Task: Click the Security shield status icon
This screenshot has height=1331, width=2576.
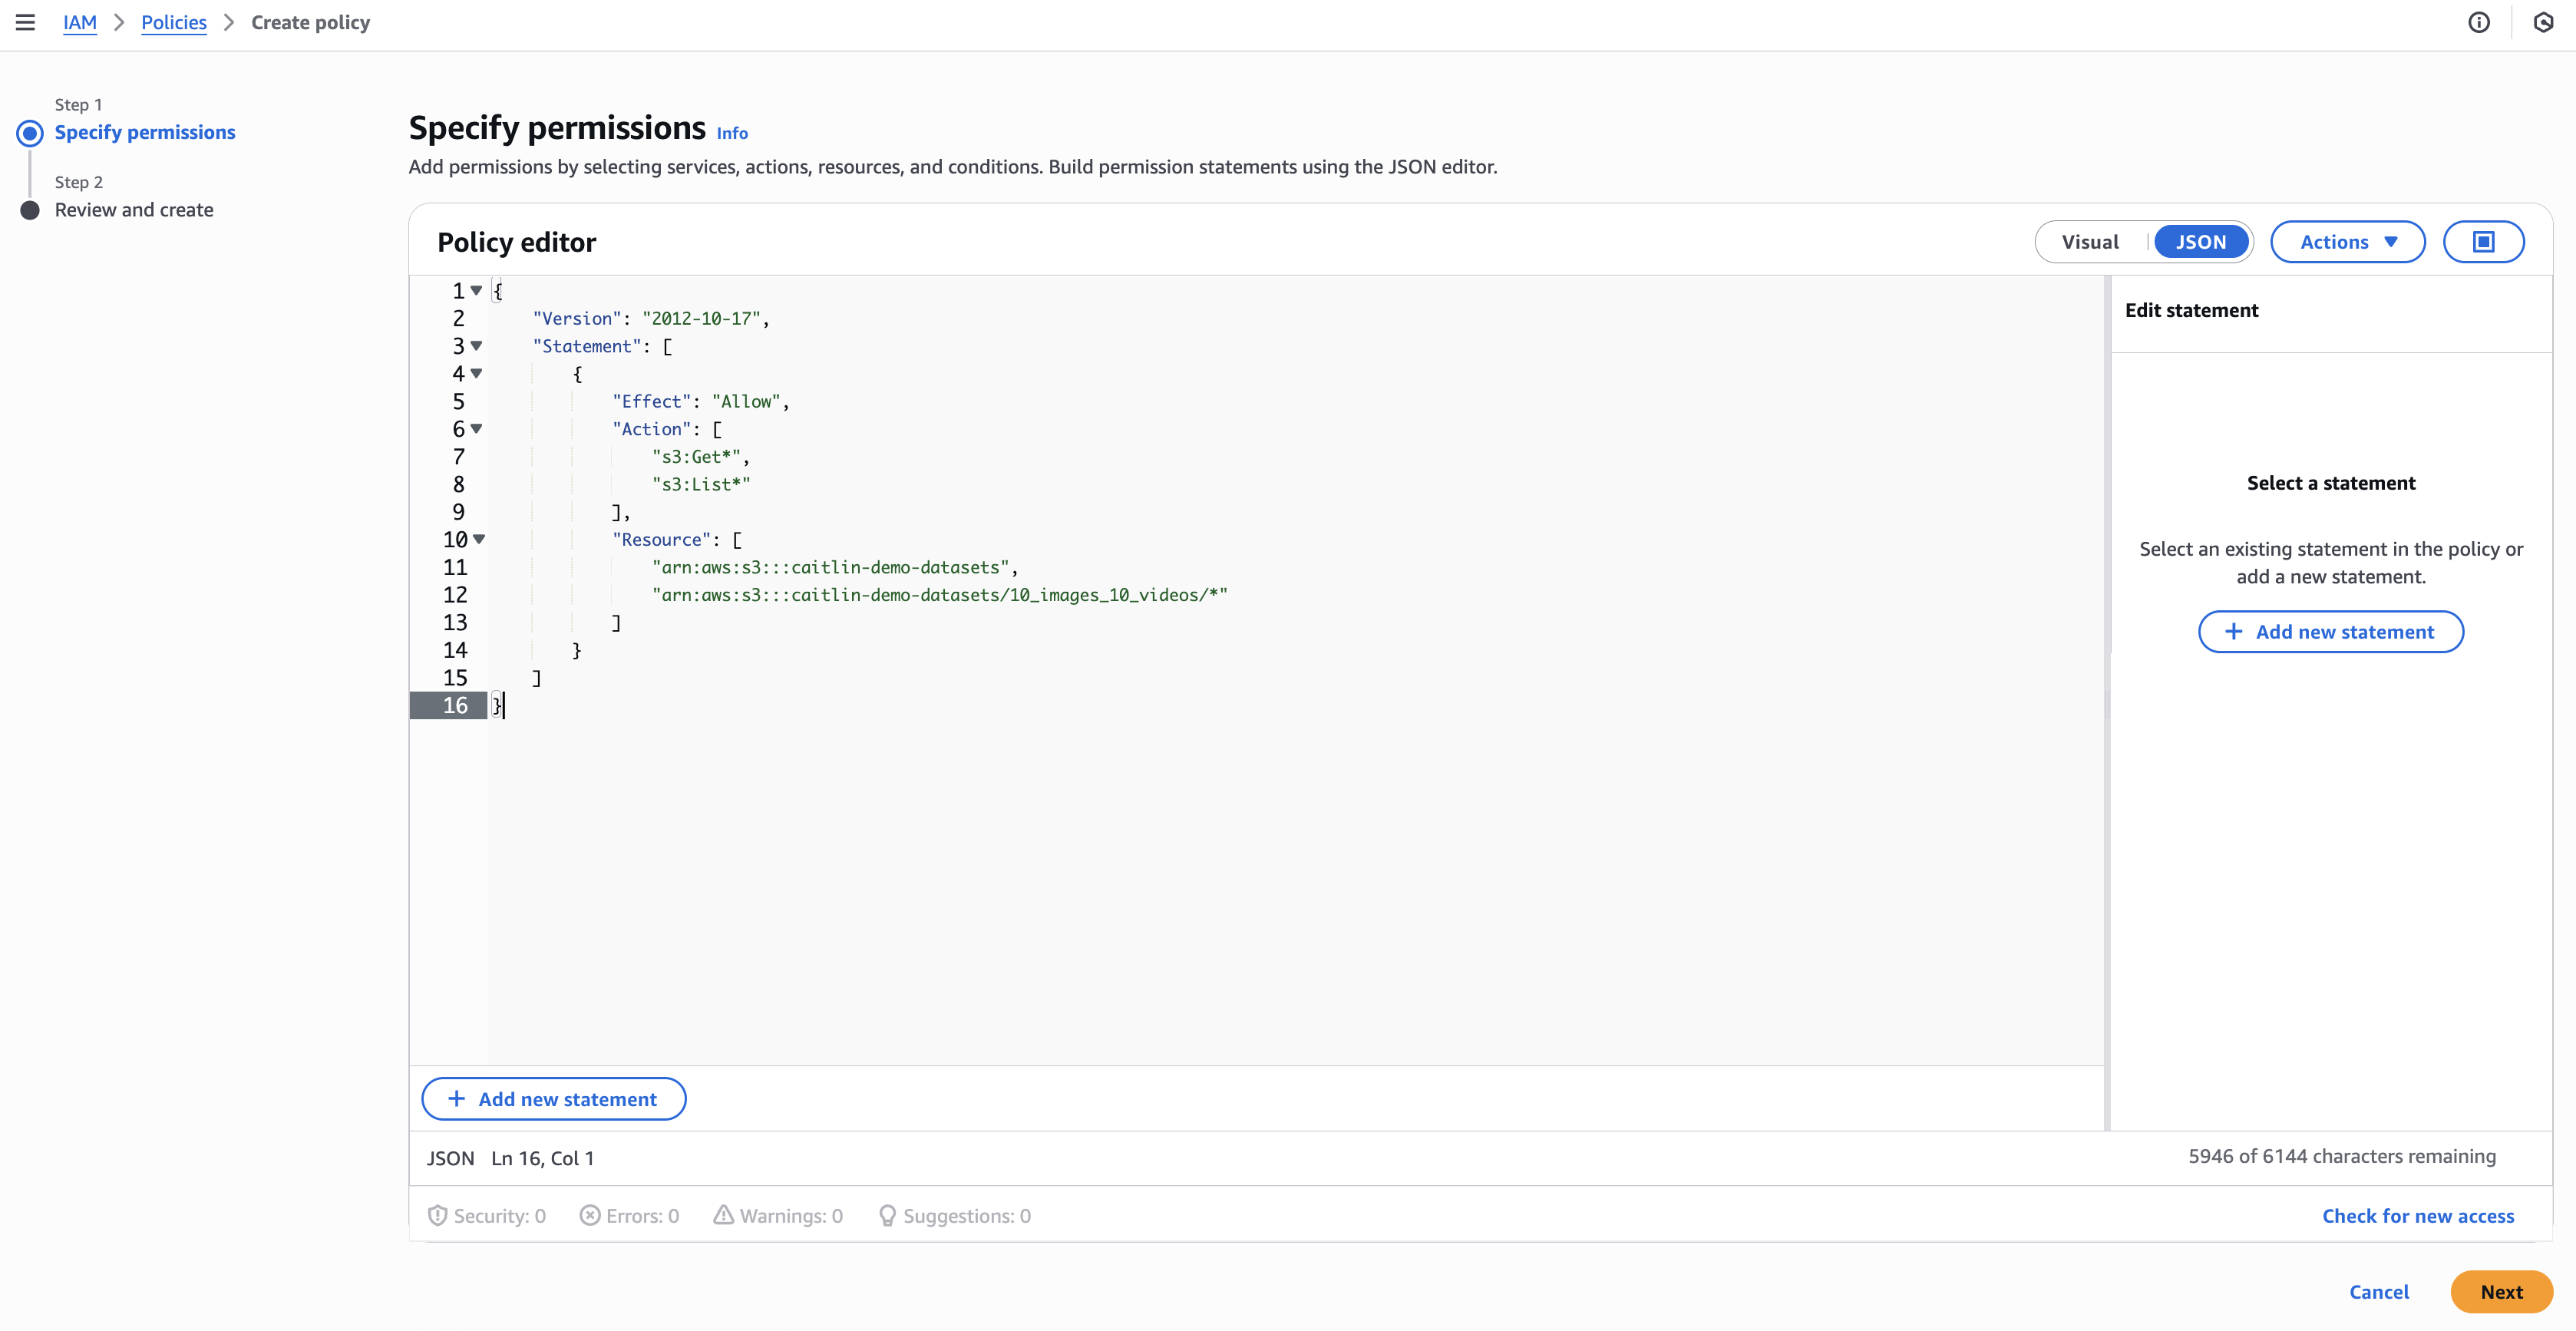Action: point(437,1216)
